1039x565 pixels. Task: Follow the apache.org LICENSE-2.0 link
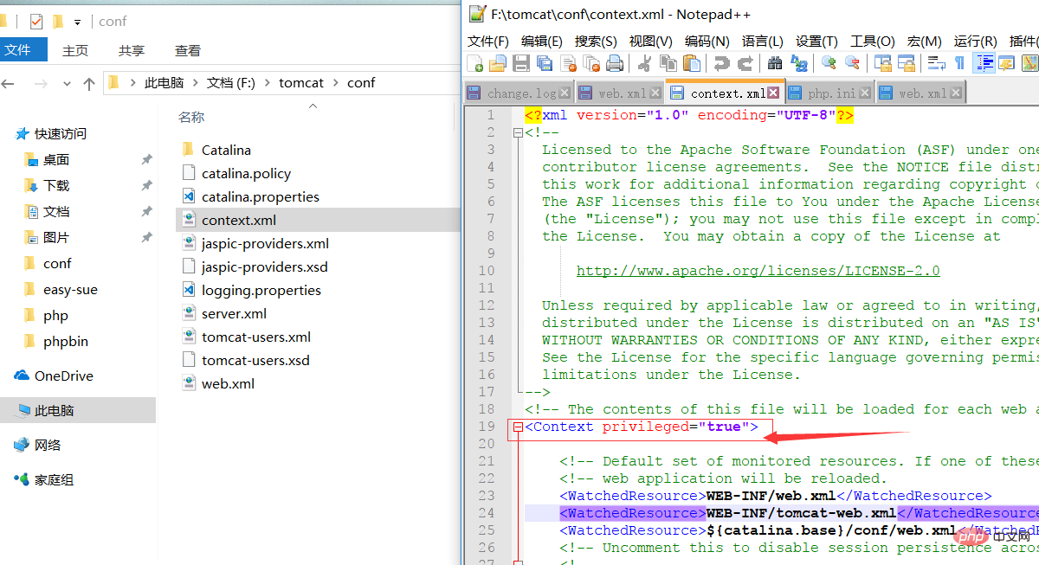pos(758,271)
